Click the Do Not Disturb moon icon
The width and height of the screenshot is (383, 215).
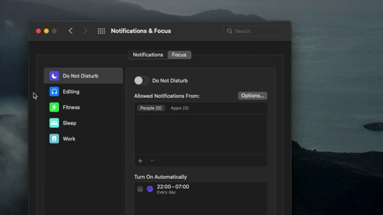point(54,76)
